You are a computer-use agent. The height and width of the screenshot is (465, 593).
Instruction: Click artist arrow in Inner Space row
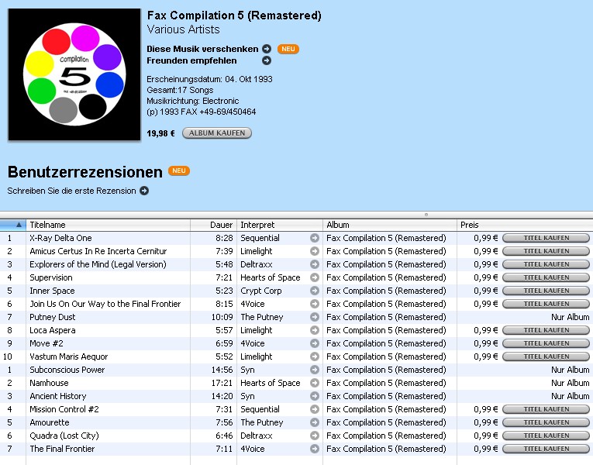(x=314, y=291)
